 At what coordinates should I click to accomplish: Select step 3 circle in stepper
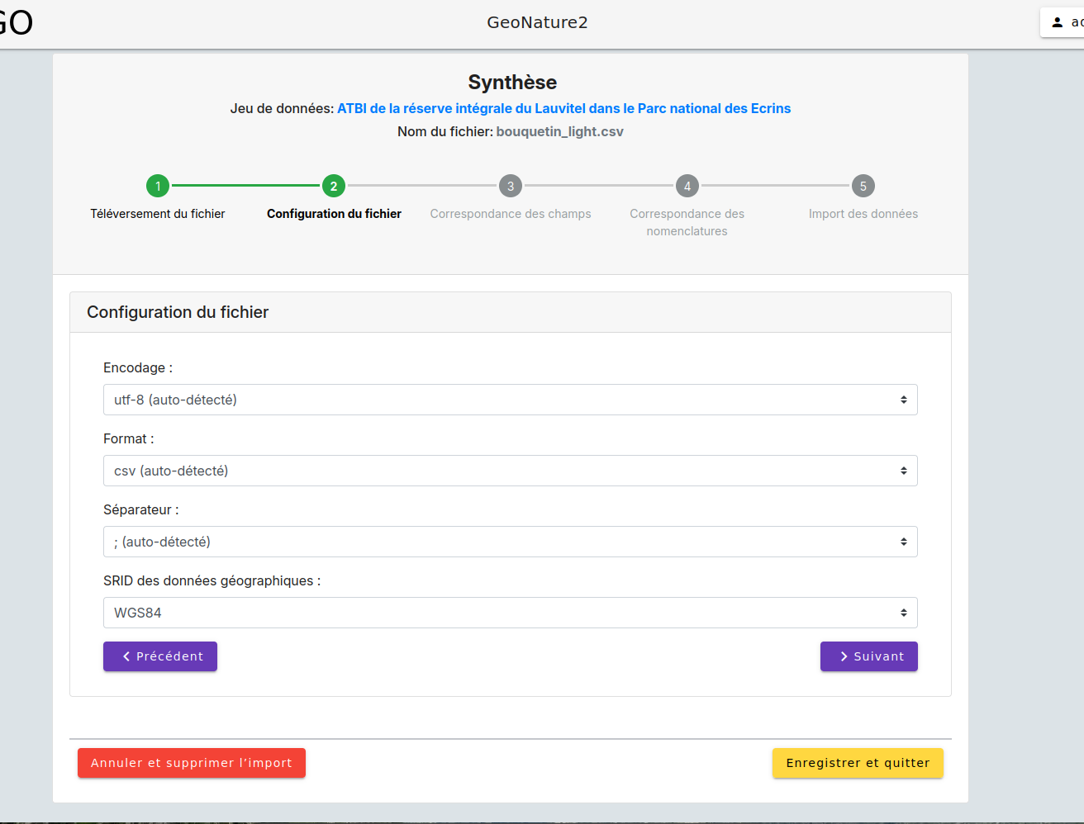click(511, 186)
